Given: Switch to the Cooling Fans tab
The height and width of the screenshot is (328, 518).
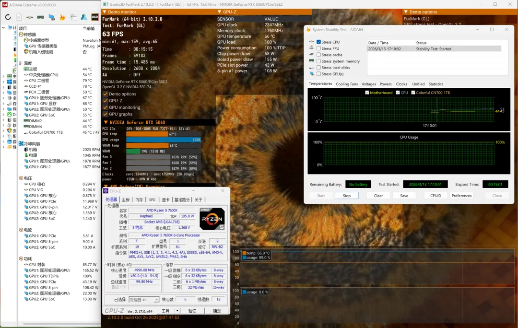Looking at the screenshot, I should pyautogui.click(x=347, y=84).
